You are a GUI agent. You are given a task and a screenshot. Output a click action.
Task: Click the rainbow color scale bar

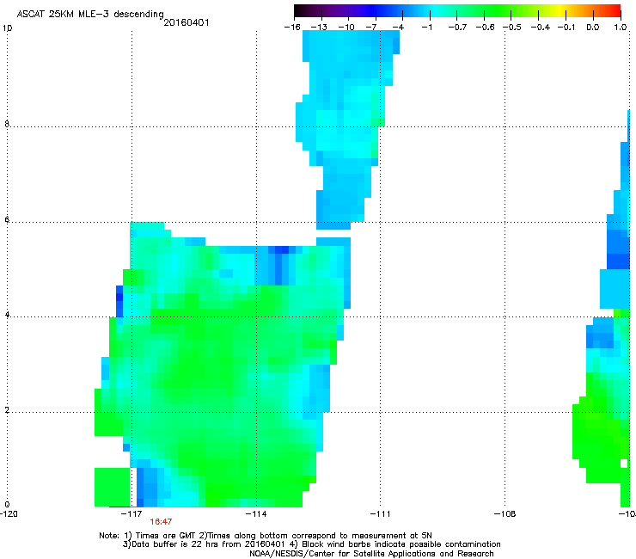click(x=457, y=11)
